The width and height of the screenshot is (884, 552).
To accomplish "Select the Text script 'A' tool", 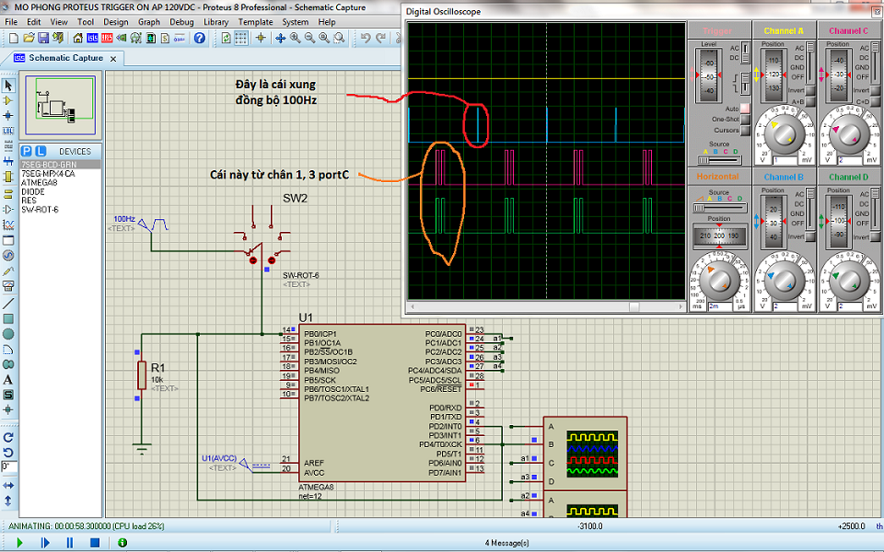I will click(x=8, y=379).
